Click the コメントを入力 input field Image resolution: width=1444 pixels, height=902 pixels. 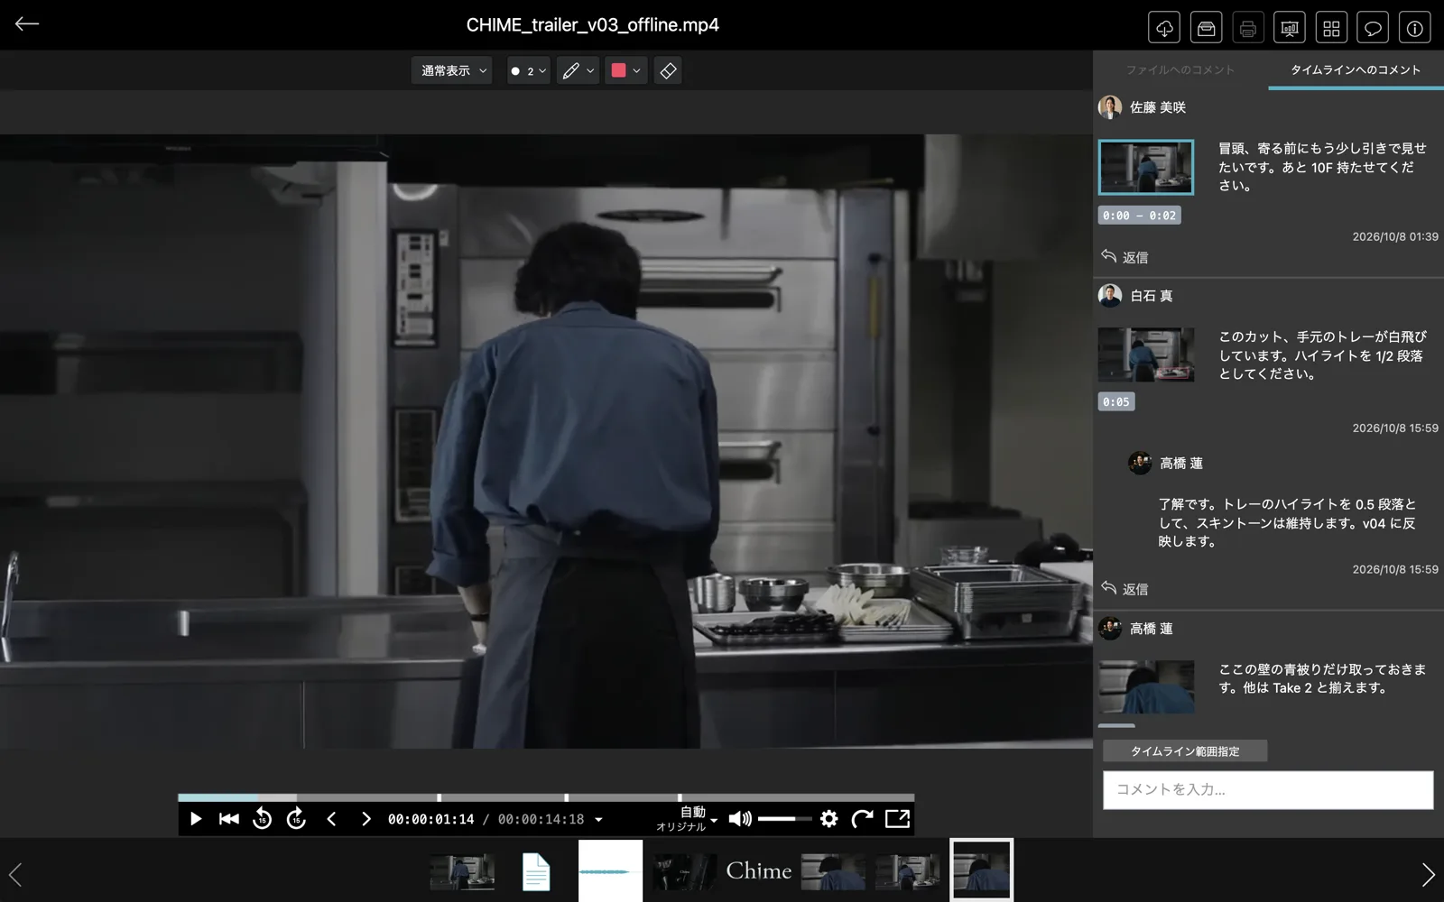[x=1268, y=789]
